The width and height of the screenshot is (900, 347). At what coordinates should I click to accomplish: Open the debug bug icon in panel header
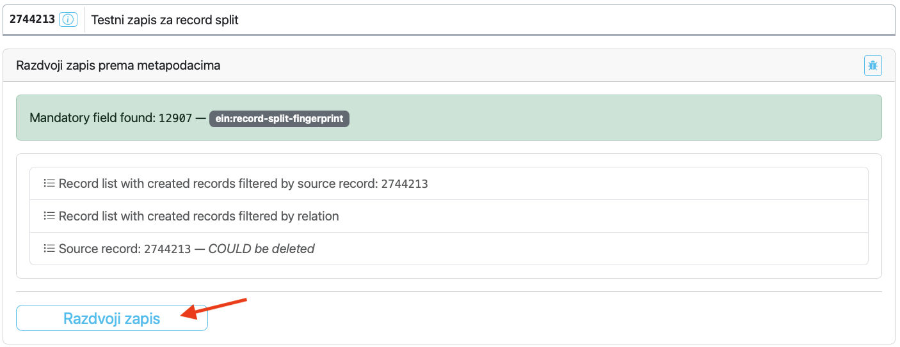[x=872, y=65]
